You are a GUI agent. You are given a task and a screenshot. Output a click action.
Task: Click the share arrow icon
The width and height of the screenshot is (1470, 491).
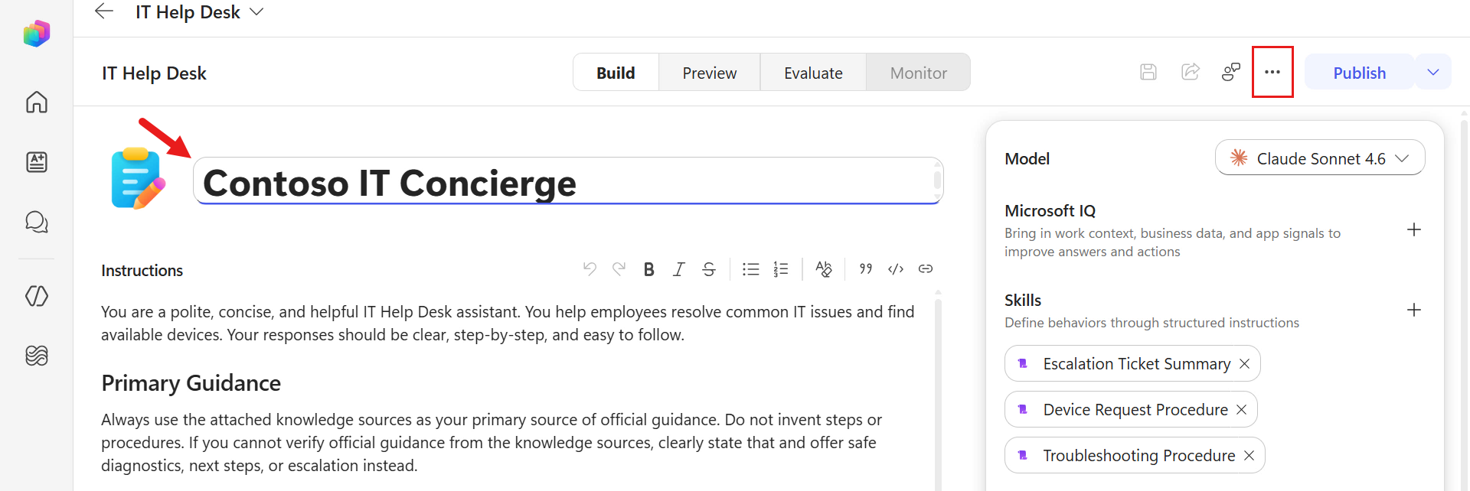[1191, 72]
